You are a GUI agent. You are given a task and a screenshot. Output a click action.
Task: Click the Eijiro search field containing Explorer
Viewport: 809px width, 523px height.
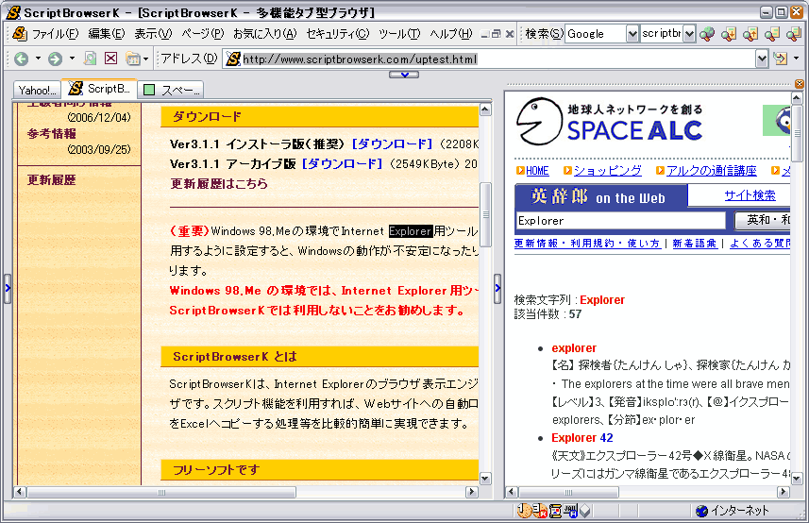(x=621, y=221)
